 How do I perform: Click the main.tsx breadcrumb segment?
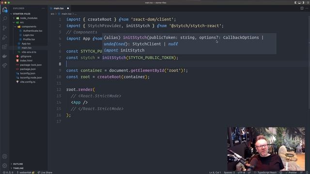[66, 14]
